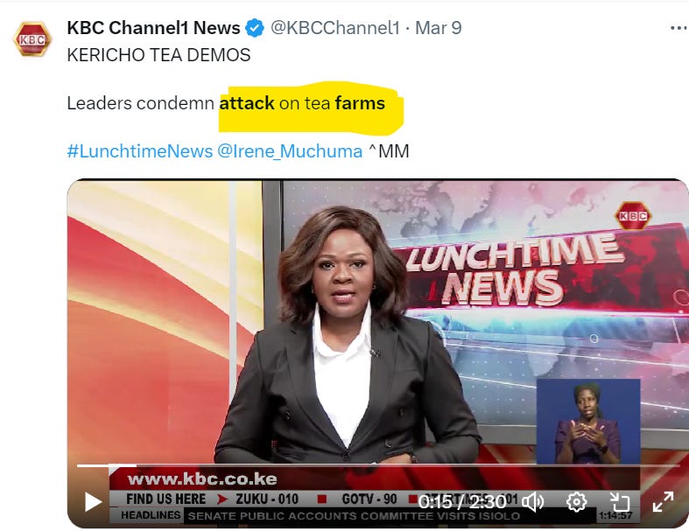Open the #LunchtimeNews hashtag link
This screenshot has height=531, width=689.
(140, 151)
